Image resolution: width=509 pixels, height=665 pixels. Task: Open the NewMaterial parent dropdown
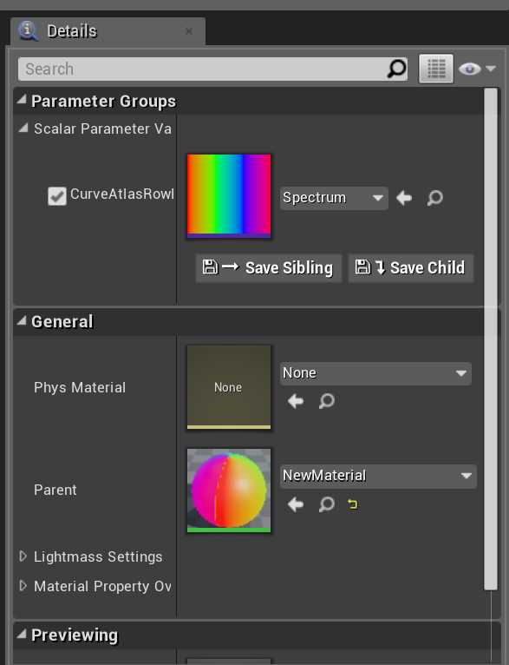click(378, 476)
